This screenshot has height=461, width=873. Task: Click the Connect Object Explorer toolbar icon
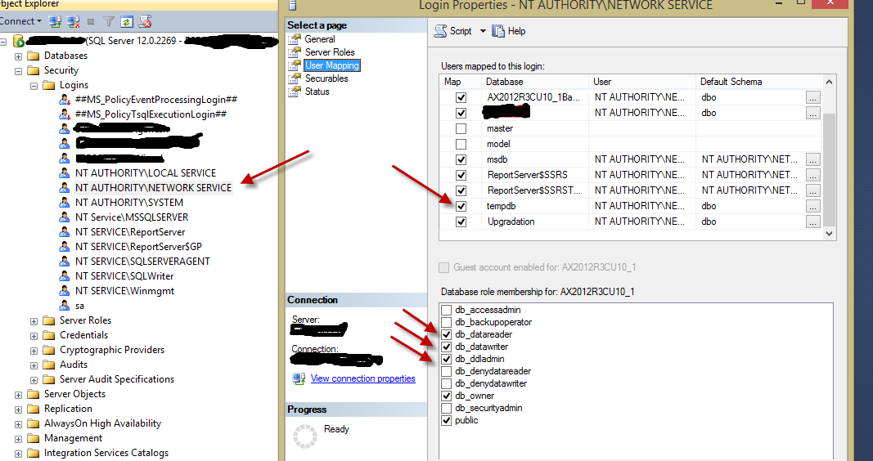click(55, 22)
